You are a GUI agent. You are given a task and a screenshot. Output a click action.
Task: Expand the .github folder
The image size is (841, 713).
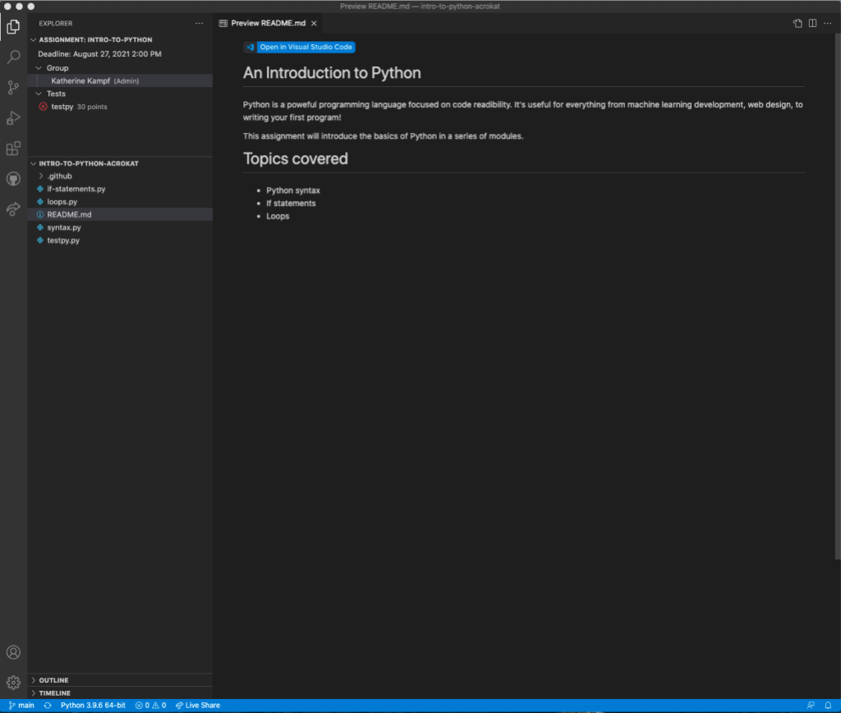(x=57, y=176)
